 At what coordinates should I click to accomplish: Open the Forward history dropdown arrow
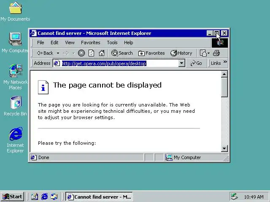click(x=74, y=53)
